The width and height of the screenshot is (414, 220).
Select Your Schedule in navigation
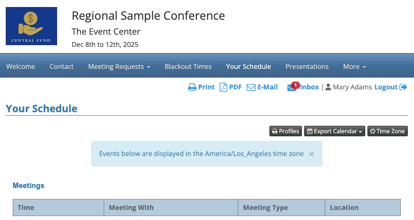[248, 67]
